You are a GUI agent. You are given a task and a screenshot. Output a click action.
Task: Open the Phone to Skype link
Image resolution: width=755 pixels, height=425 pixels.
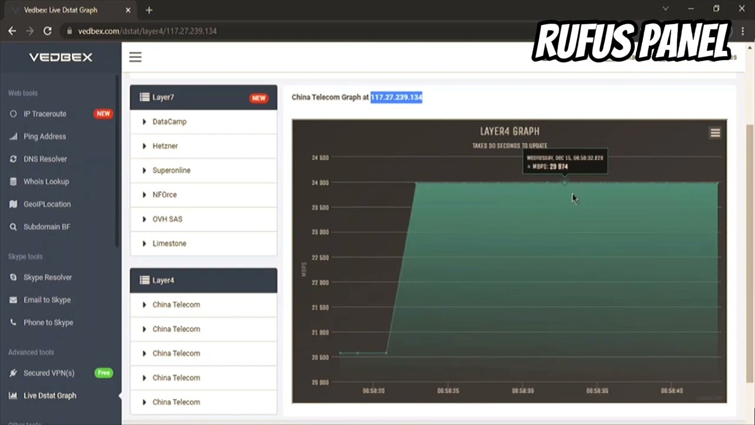(48, 322)
